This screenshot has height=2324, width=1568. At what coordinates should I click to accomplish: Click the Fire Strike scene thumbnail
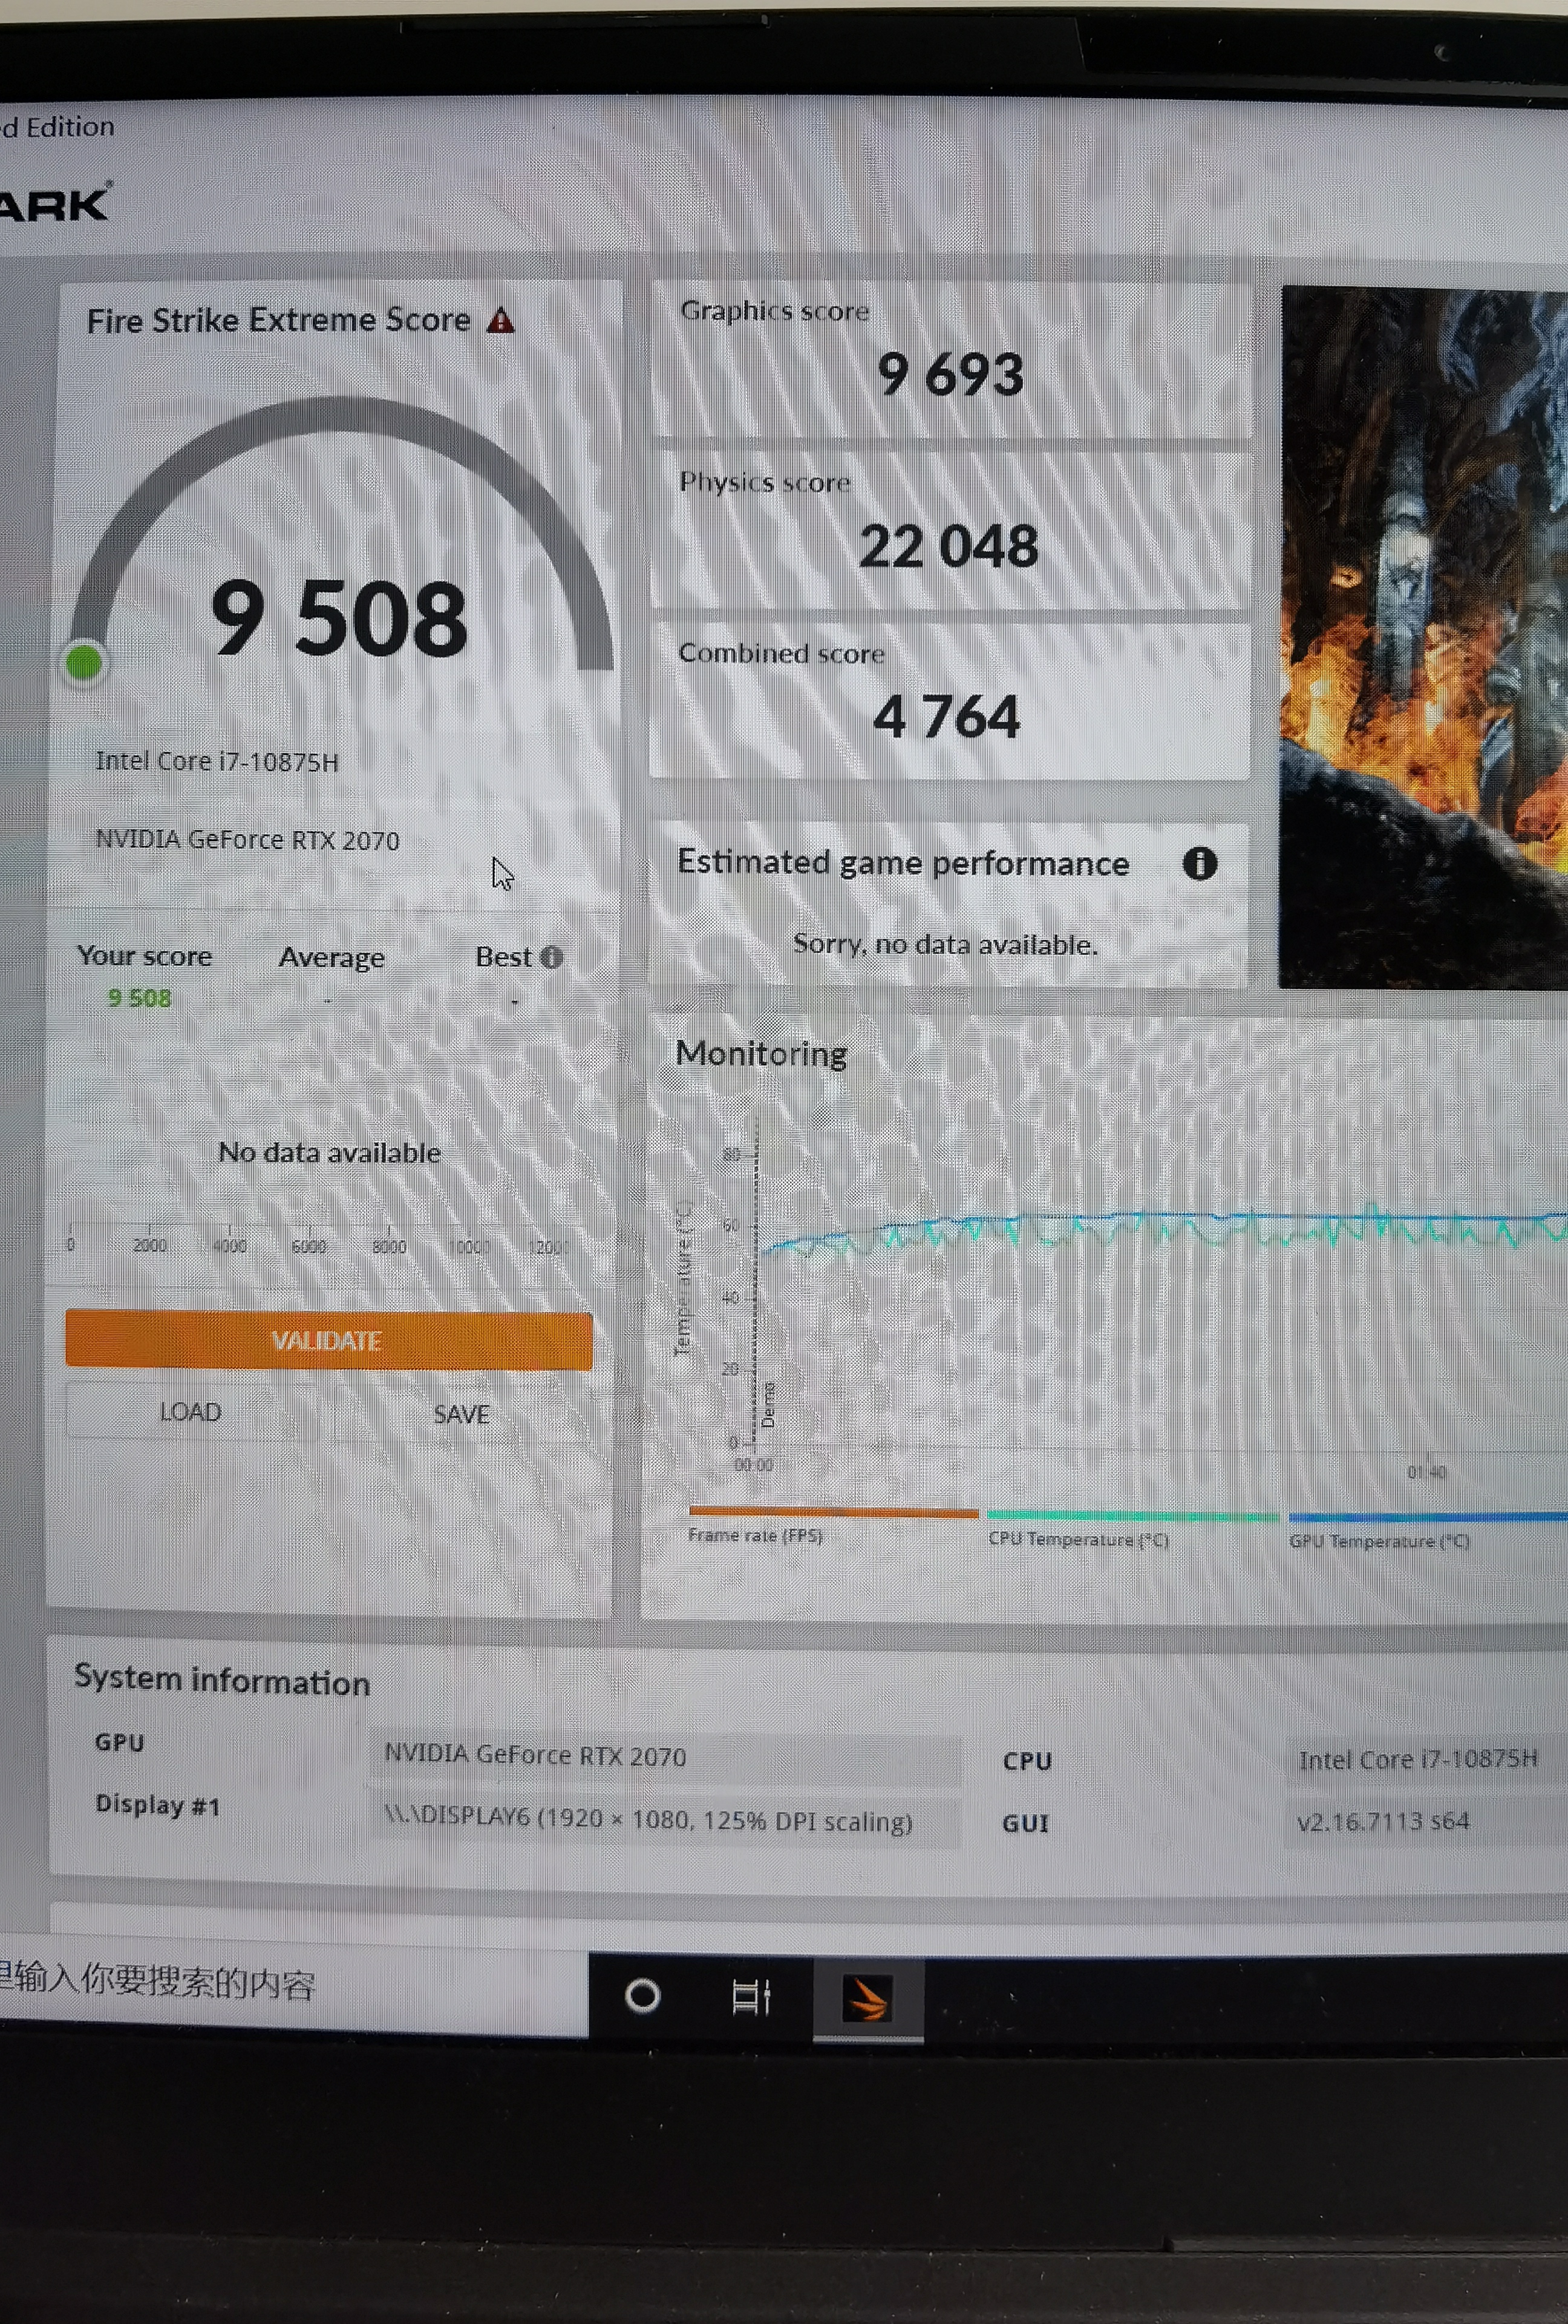1423,637
